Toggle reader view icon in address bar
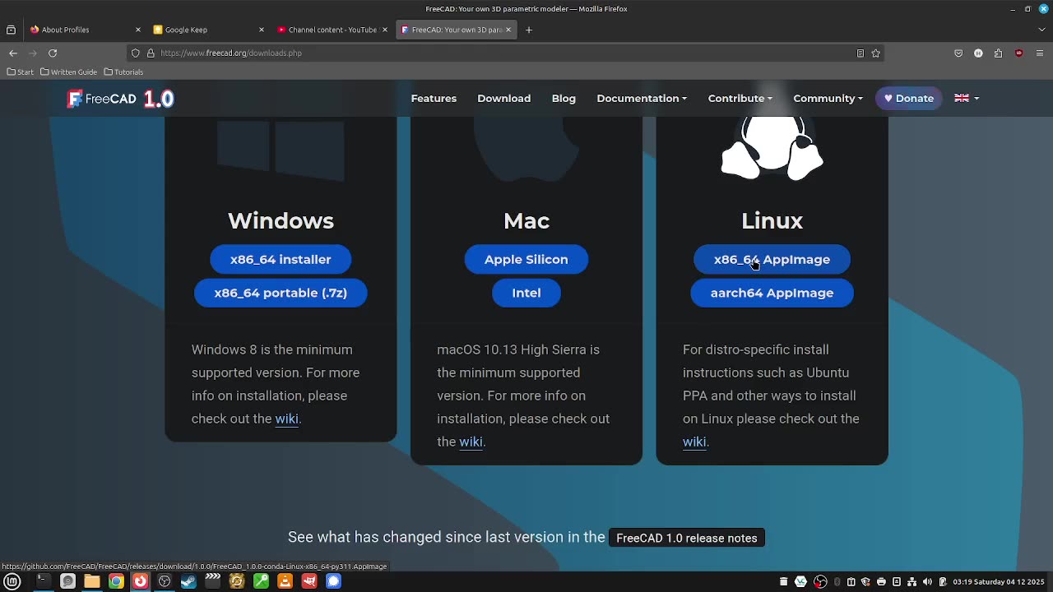This screenshot has width=1053, height=592. pyautogui.click(x=860, y=53)
